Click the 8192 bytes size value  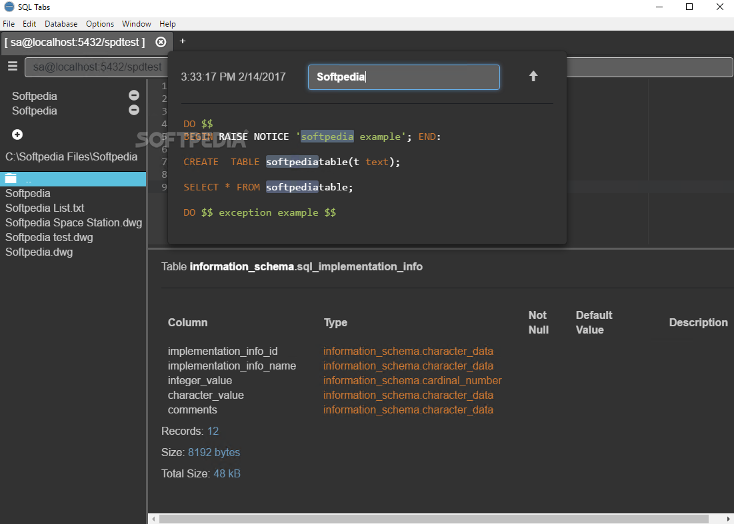214,453
